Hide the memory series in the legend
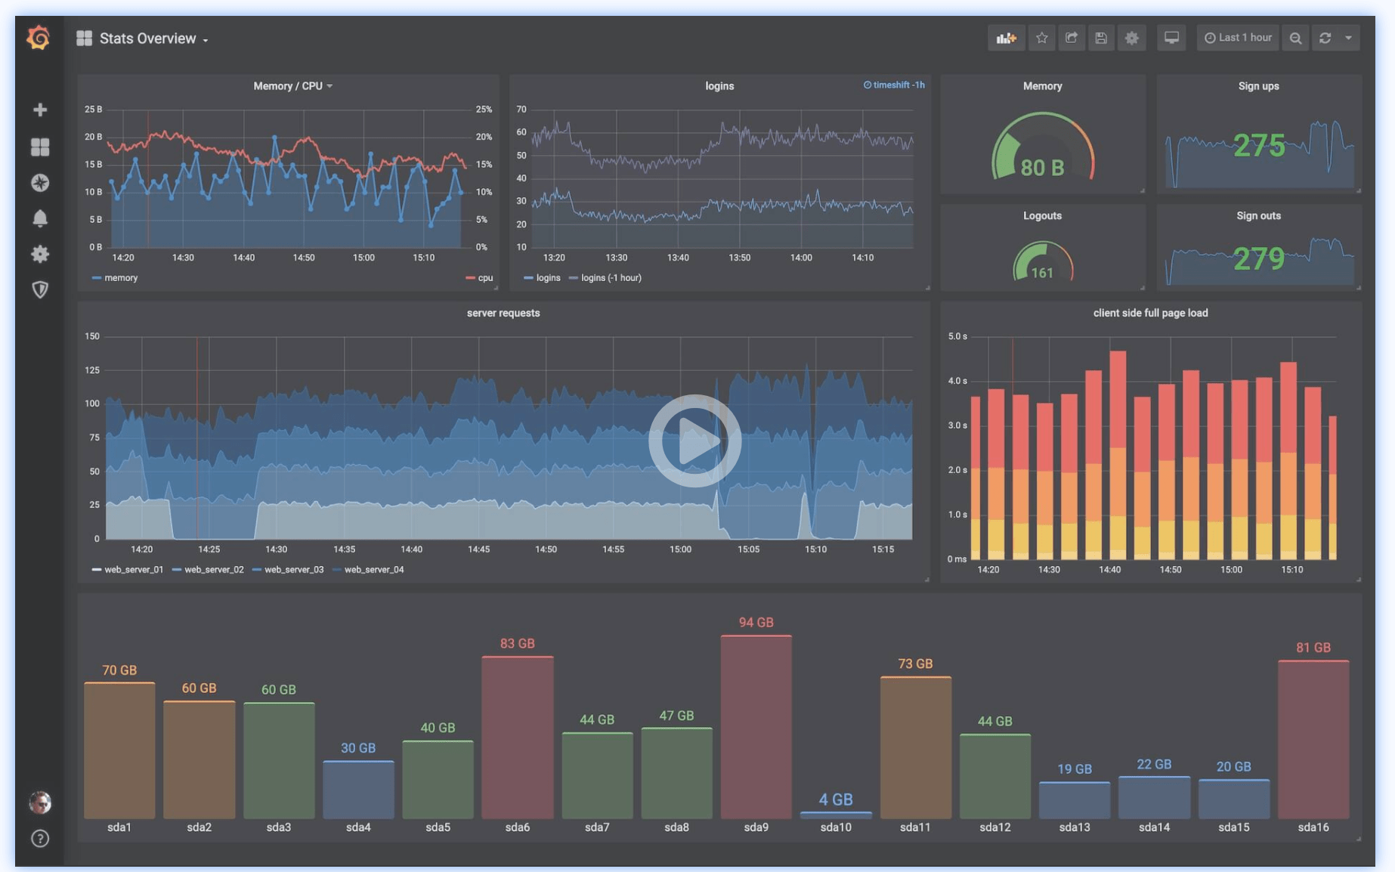This screenshot has height=872, width=1395. click(122, 277)
